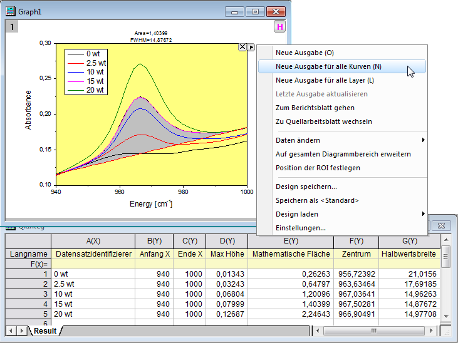Click the horizontal scrollbar thumb
The height and width of the screenshot is (343, 458).
[x=374, y=331]
